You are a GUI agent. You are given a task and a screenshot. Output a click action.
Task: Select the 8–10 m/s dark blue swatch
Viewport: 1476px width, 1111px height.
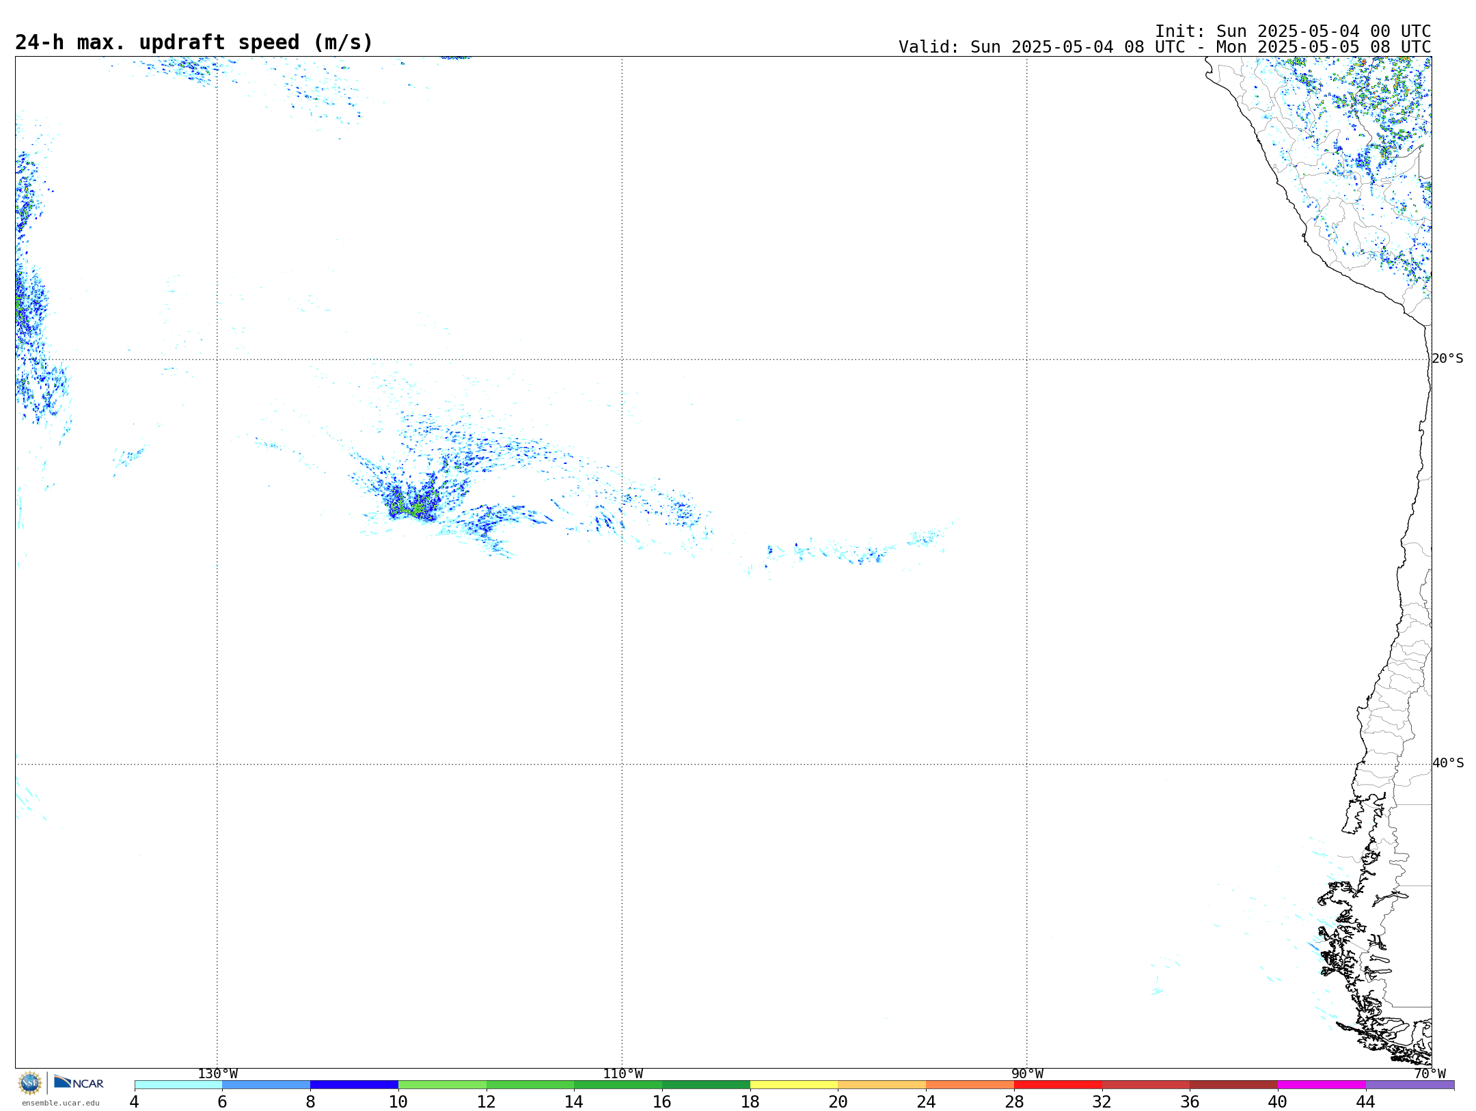tap(354, 1085)
